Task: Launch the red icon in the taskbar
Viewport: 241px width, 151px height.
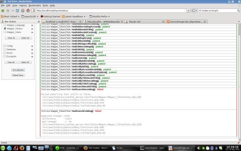Action: pyautogui.click(x=16, y=148)
